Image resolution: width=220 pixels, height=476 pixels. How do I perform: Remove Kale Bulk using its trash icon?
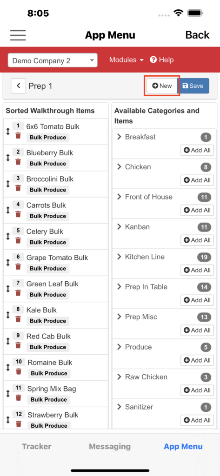18,319
